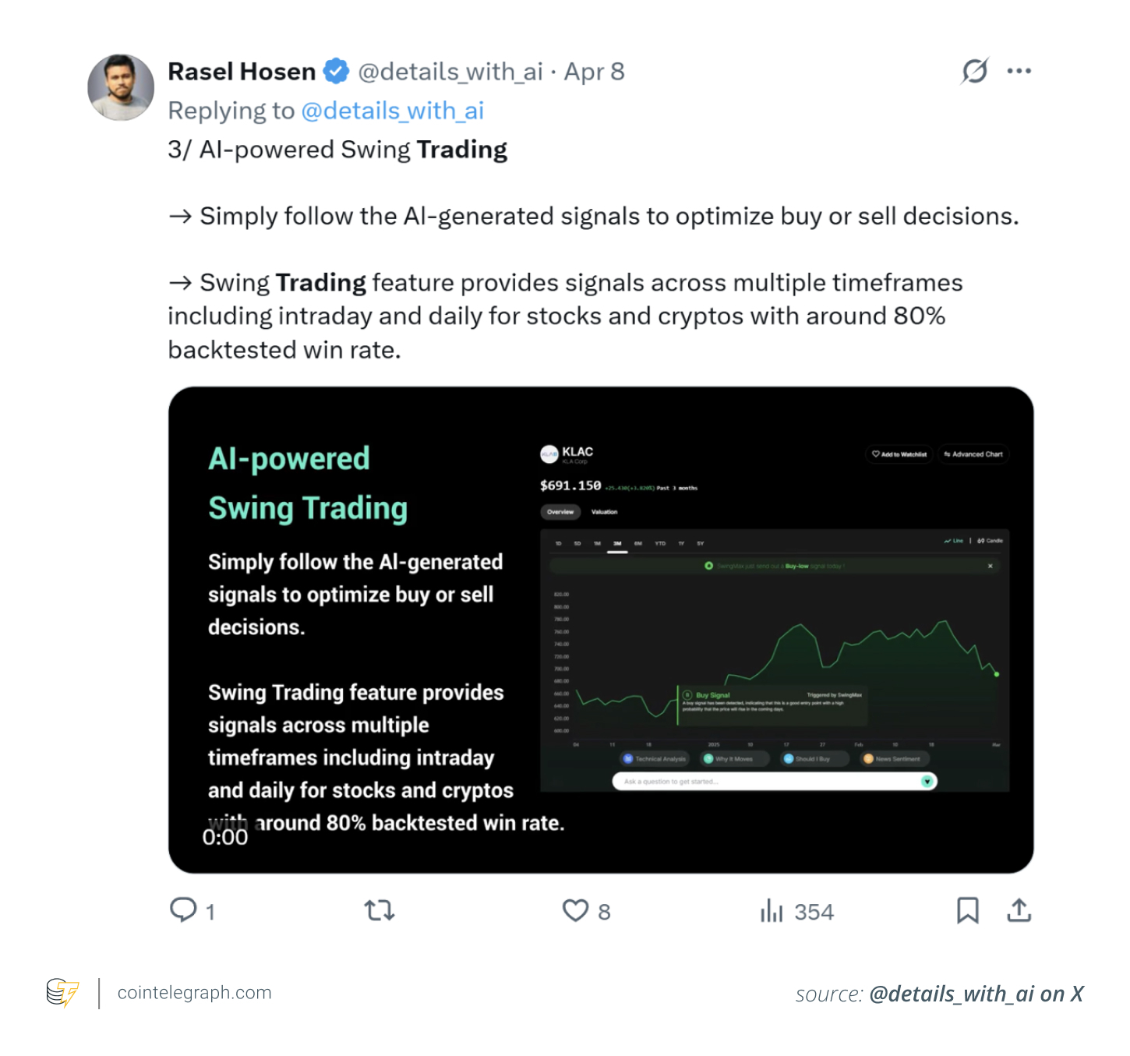This screenshot has width=1130, height=1056.
Task: Dismiss the Buy-low signal banner
Action: pyautogui.click(x=991, y=566)
